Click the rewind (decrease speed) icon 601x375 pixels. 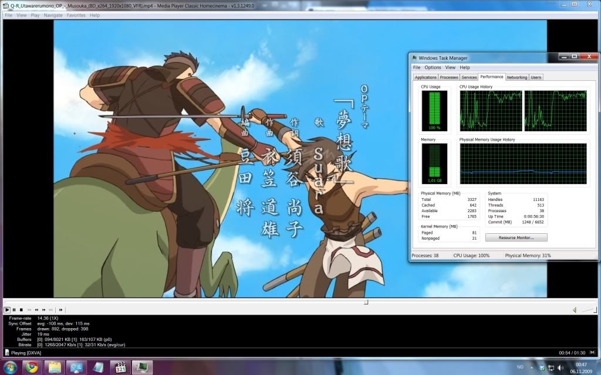36,309
